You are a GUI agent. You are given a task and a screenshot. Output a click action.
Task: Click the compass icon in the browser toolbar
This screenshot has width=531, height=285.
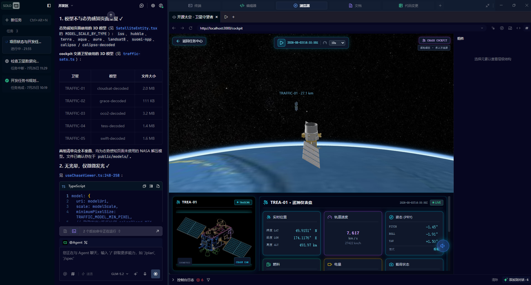pyautogui.click(x=502, y=28)
